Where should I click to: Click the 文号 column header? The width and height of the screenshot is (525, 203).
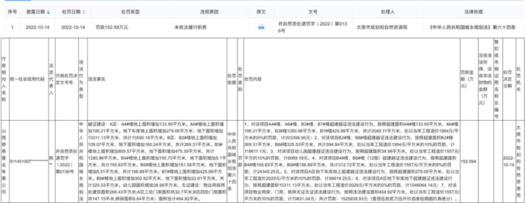(313, 12)
